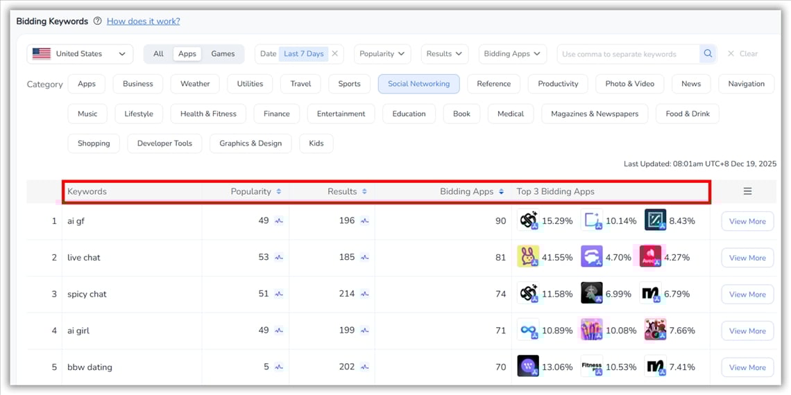Open the United States country dropdown
The height and width of the screenshot is (395, 791).
pyautogui.click(x=80, y=54)
